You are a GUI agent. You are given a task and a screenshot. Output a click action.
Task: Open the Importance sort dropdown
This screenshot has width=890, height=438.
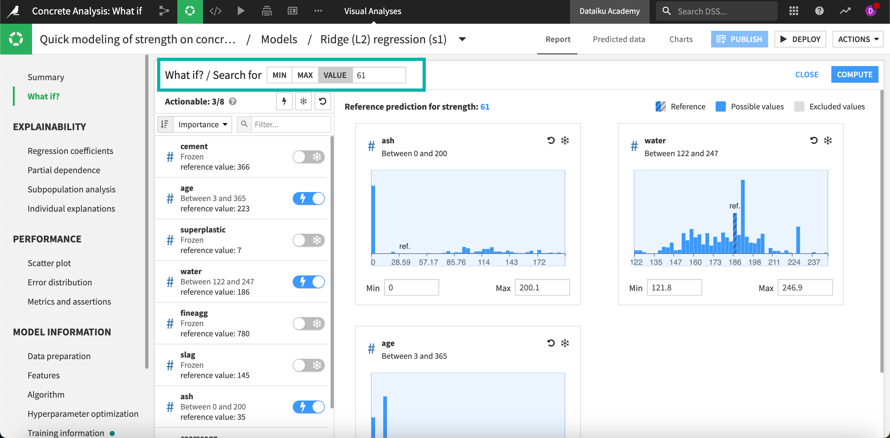[x=202, y=124]
